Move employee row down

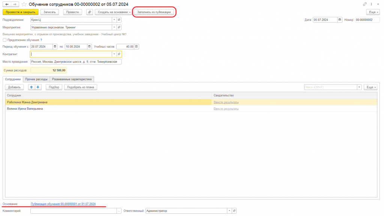[38, 87]
